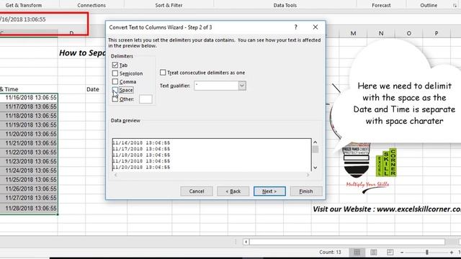Screen dimensions: 461x259
Task: Click the Data preview scrollbar thumb
Action: [x=315, y=150]
